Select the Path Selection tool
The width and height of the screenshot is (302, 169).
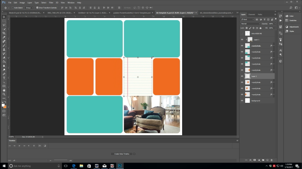pos(4,82)
